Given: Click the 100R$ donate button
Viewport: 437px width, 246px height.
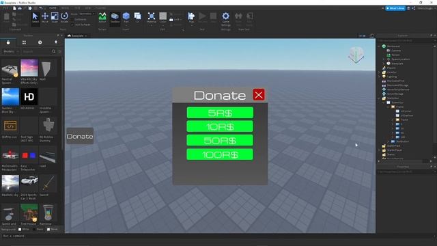Looking at the screenshot, I should (x=220, y=154).
